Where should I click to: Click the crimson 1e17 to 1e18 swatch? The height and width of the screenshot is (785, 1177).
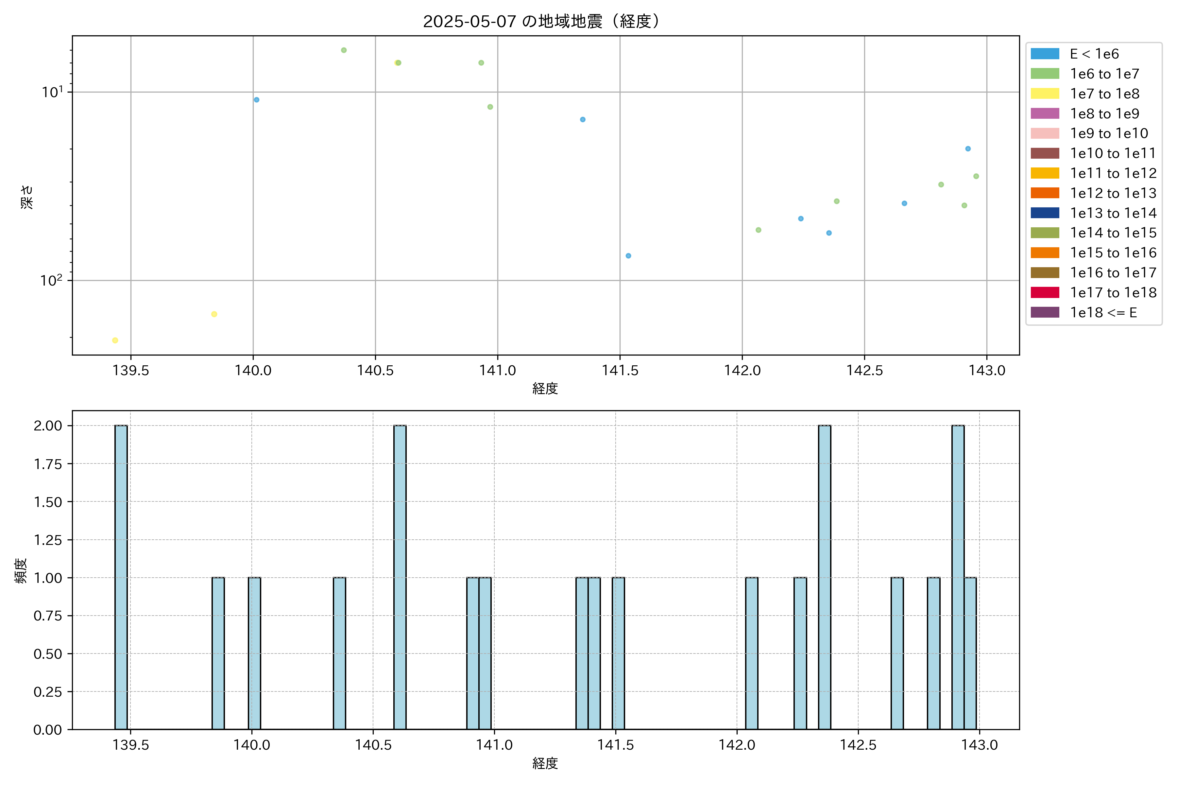tap(1045, 292)
